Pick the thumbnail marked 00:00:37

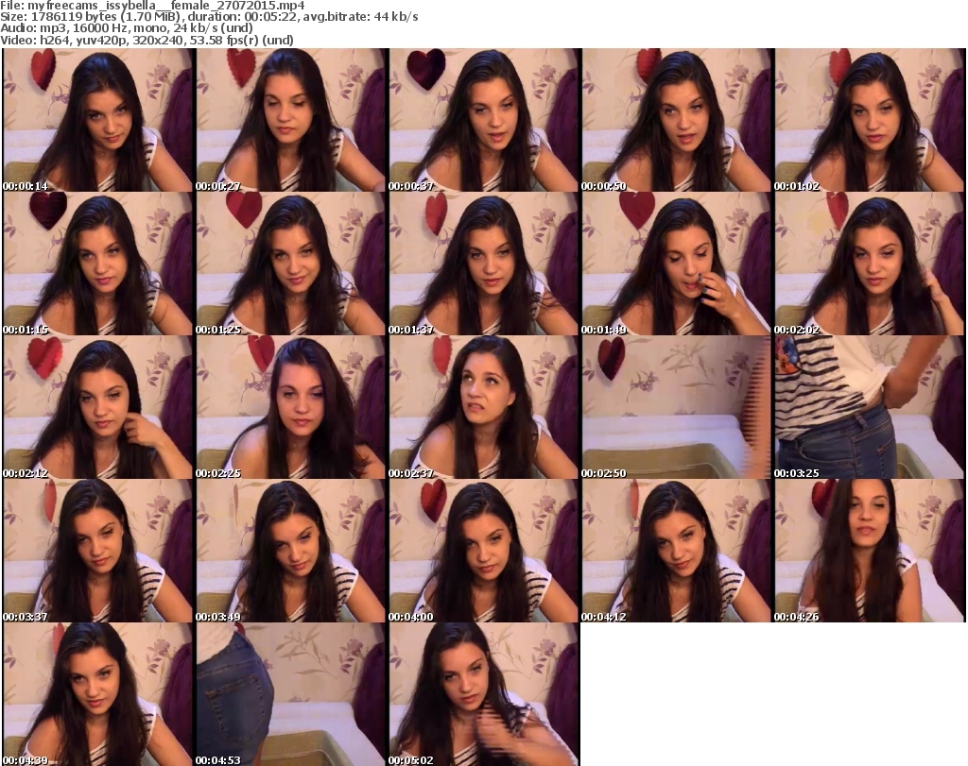pos(483,120)
